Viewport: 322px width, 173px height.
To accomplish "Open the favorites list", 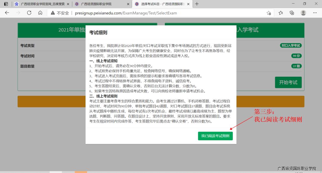I will (x=281, y=13).
